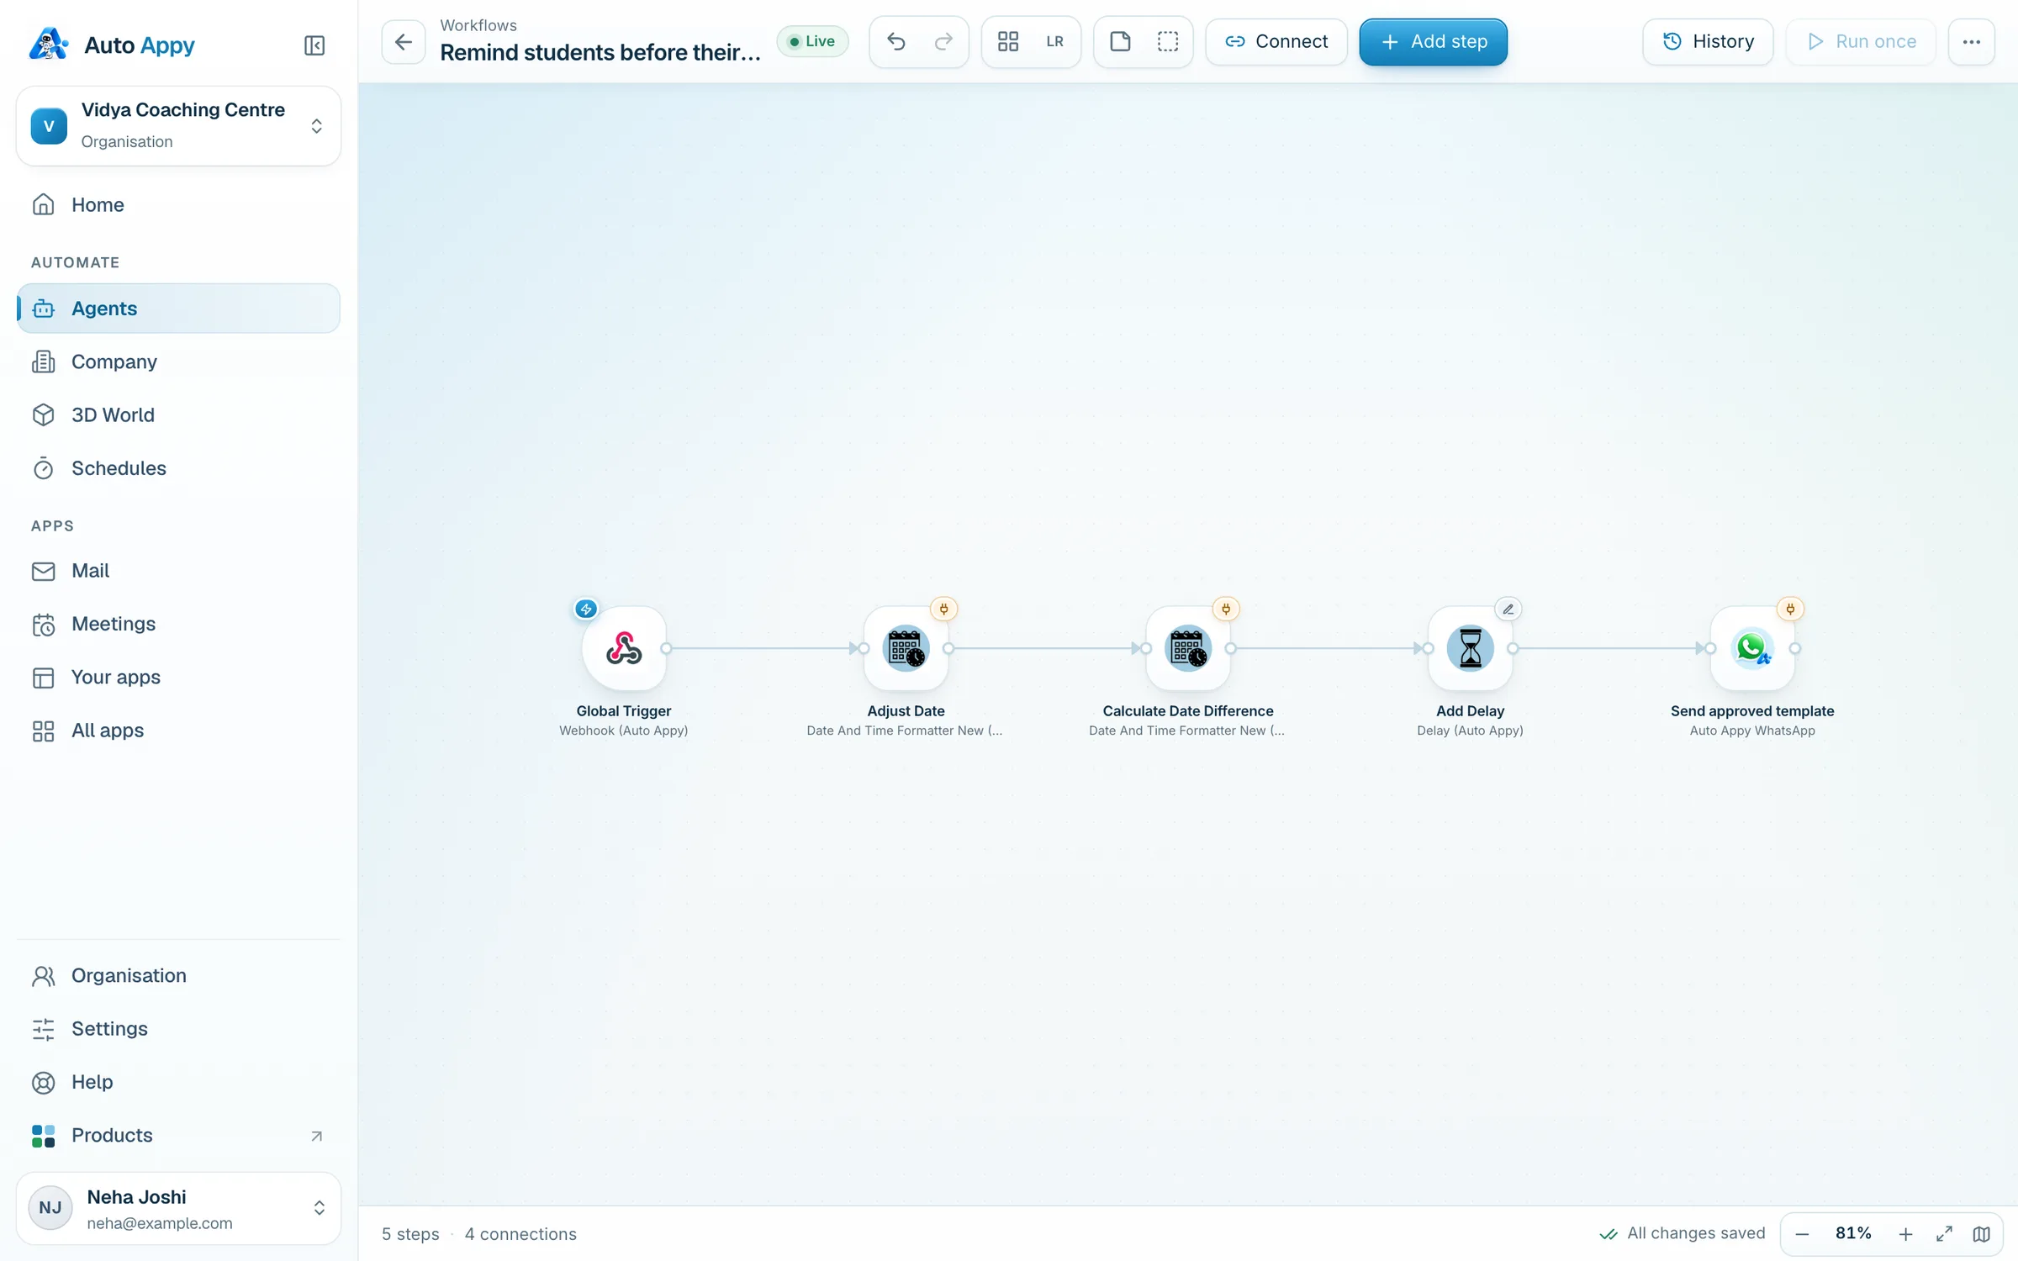This screenshot has height=1261, width=2018.
Task: Open Agents in the sidebar
Action: point(178,309)
